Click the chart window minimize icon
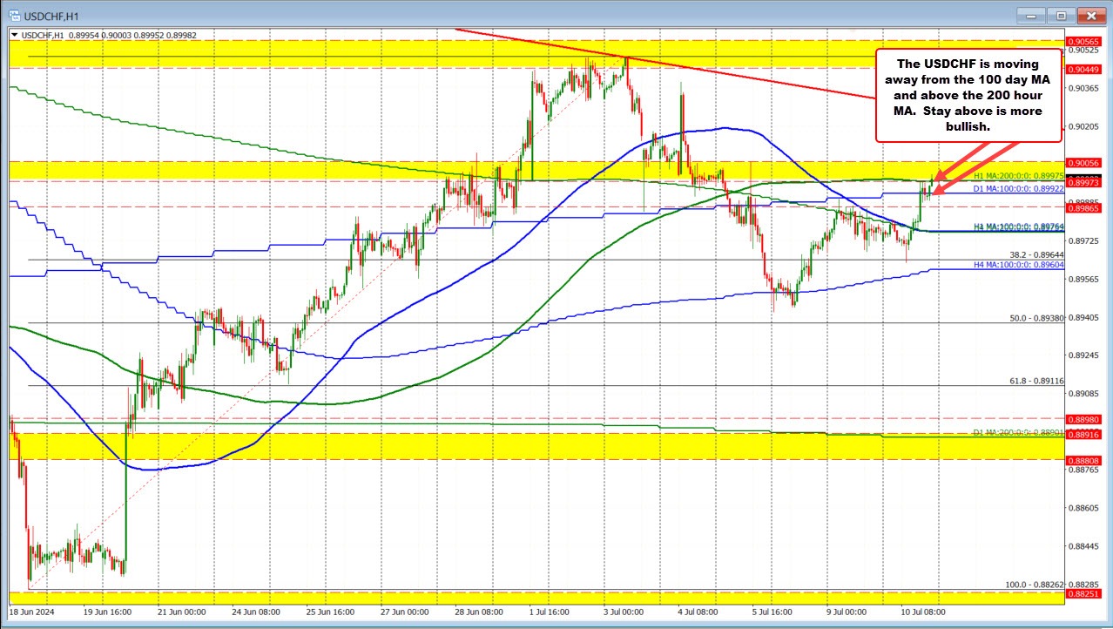This screenshot has height=629, width=1113. tap(1030, 15)
